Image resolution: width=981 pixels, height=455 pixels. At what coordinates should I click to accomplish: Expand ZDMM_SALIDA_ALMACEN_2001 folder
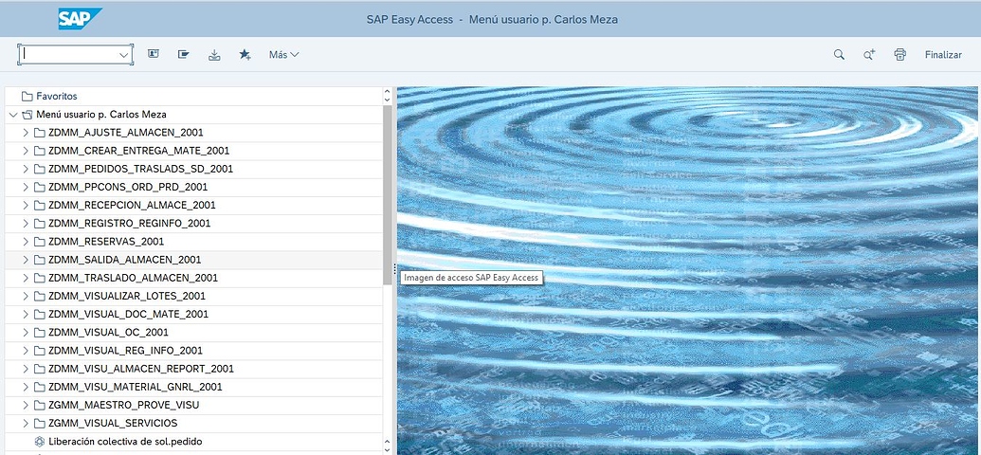26,260
